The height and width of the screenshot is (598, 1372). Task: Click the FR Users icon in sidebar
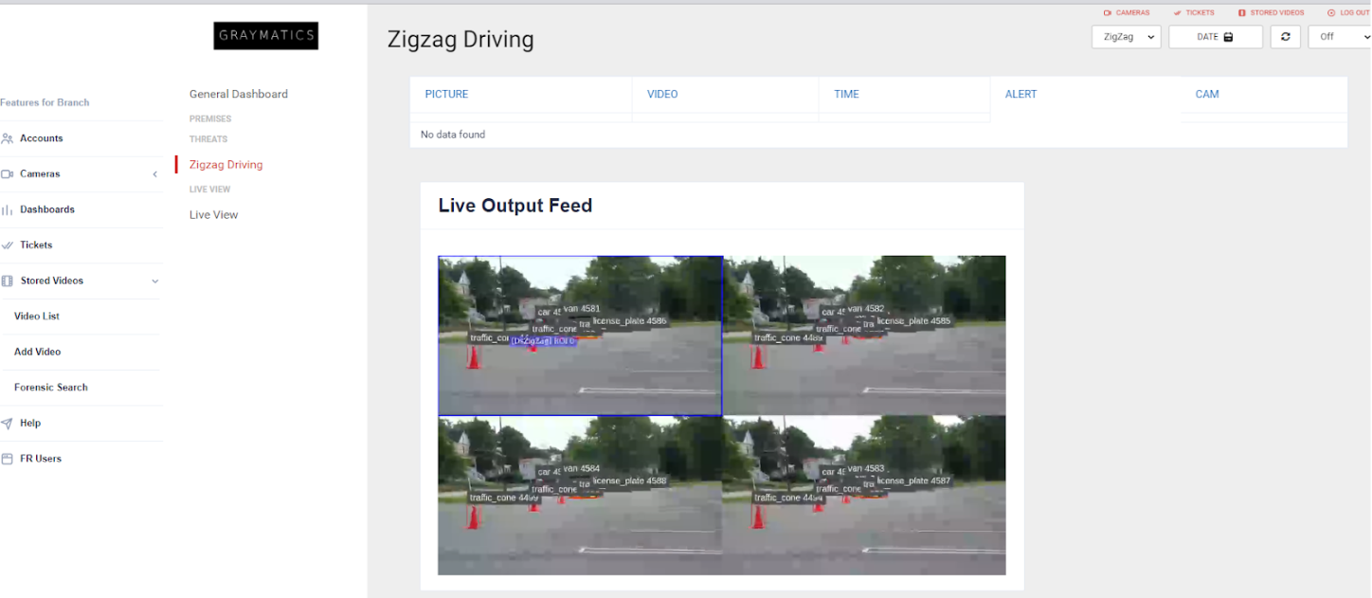pyautogui.click(x=8, y=459)
